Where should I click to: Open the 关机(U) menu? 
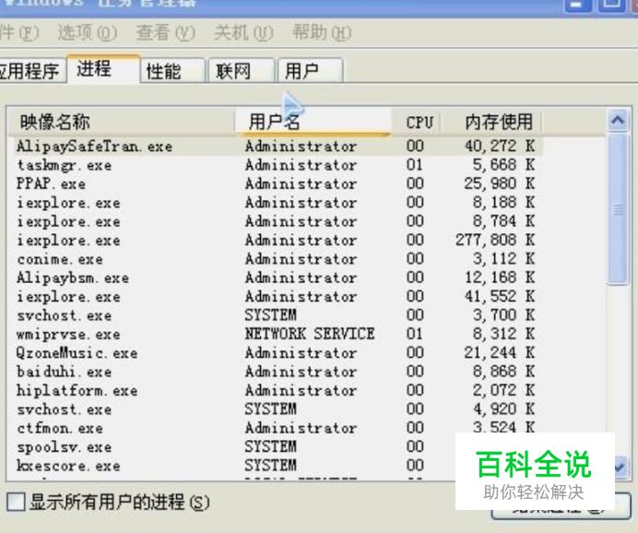243,32
